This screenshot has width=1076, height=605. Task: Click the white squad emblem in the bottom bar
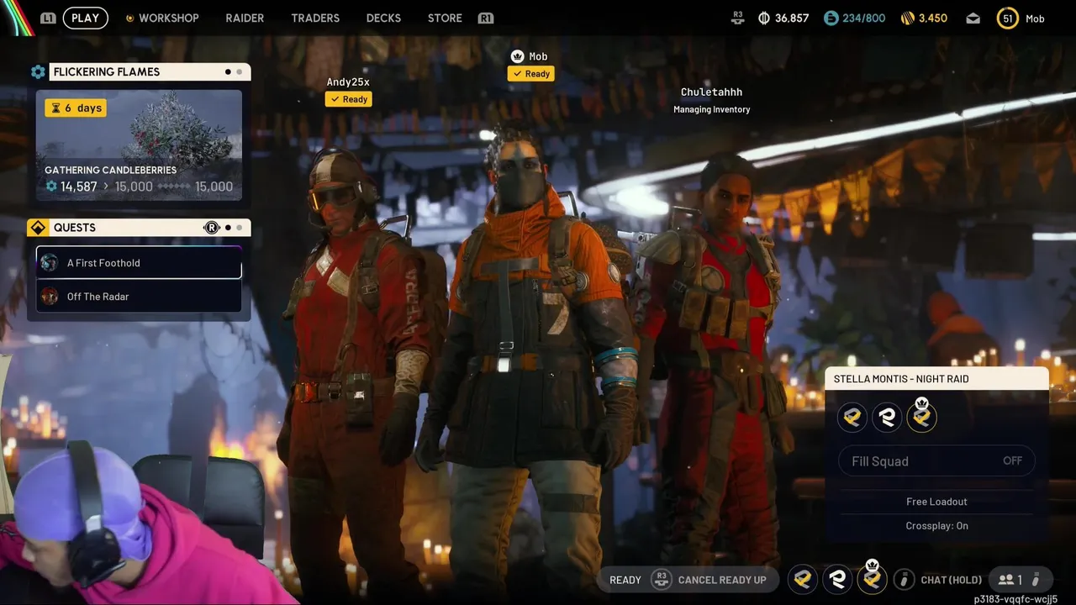837,579
